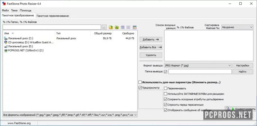Click the 'Удалить' button
257x126 pixels.
click(151, 55)
